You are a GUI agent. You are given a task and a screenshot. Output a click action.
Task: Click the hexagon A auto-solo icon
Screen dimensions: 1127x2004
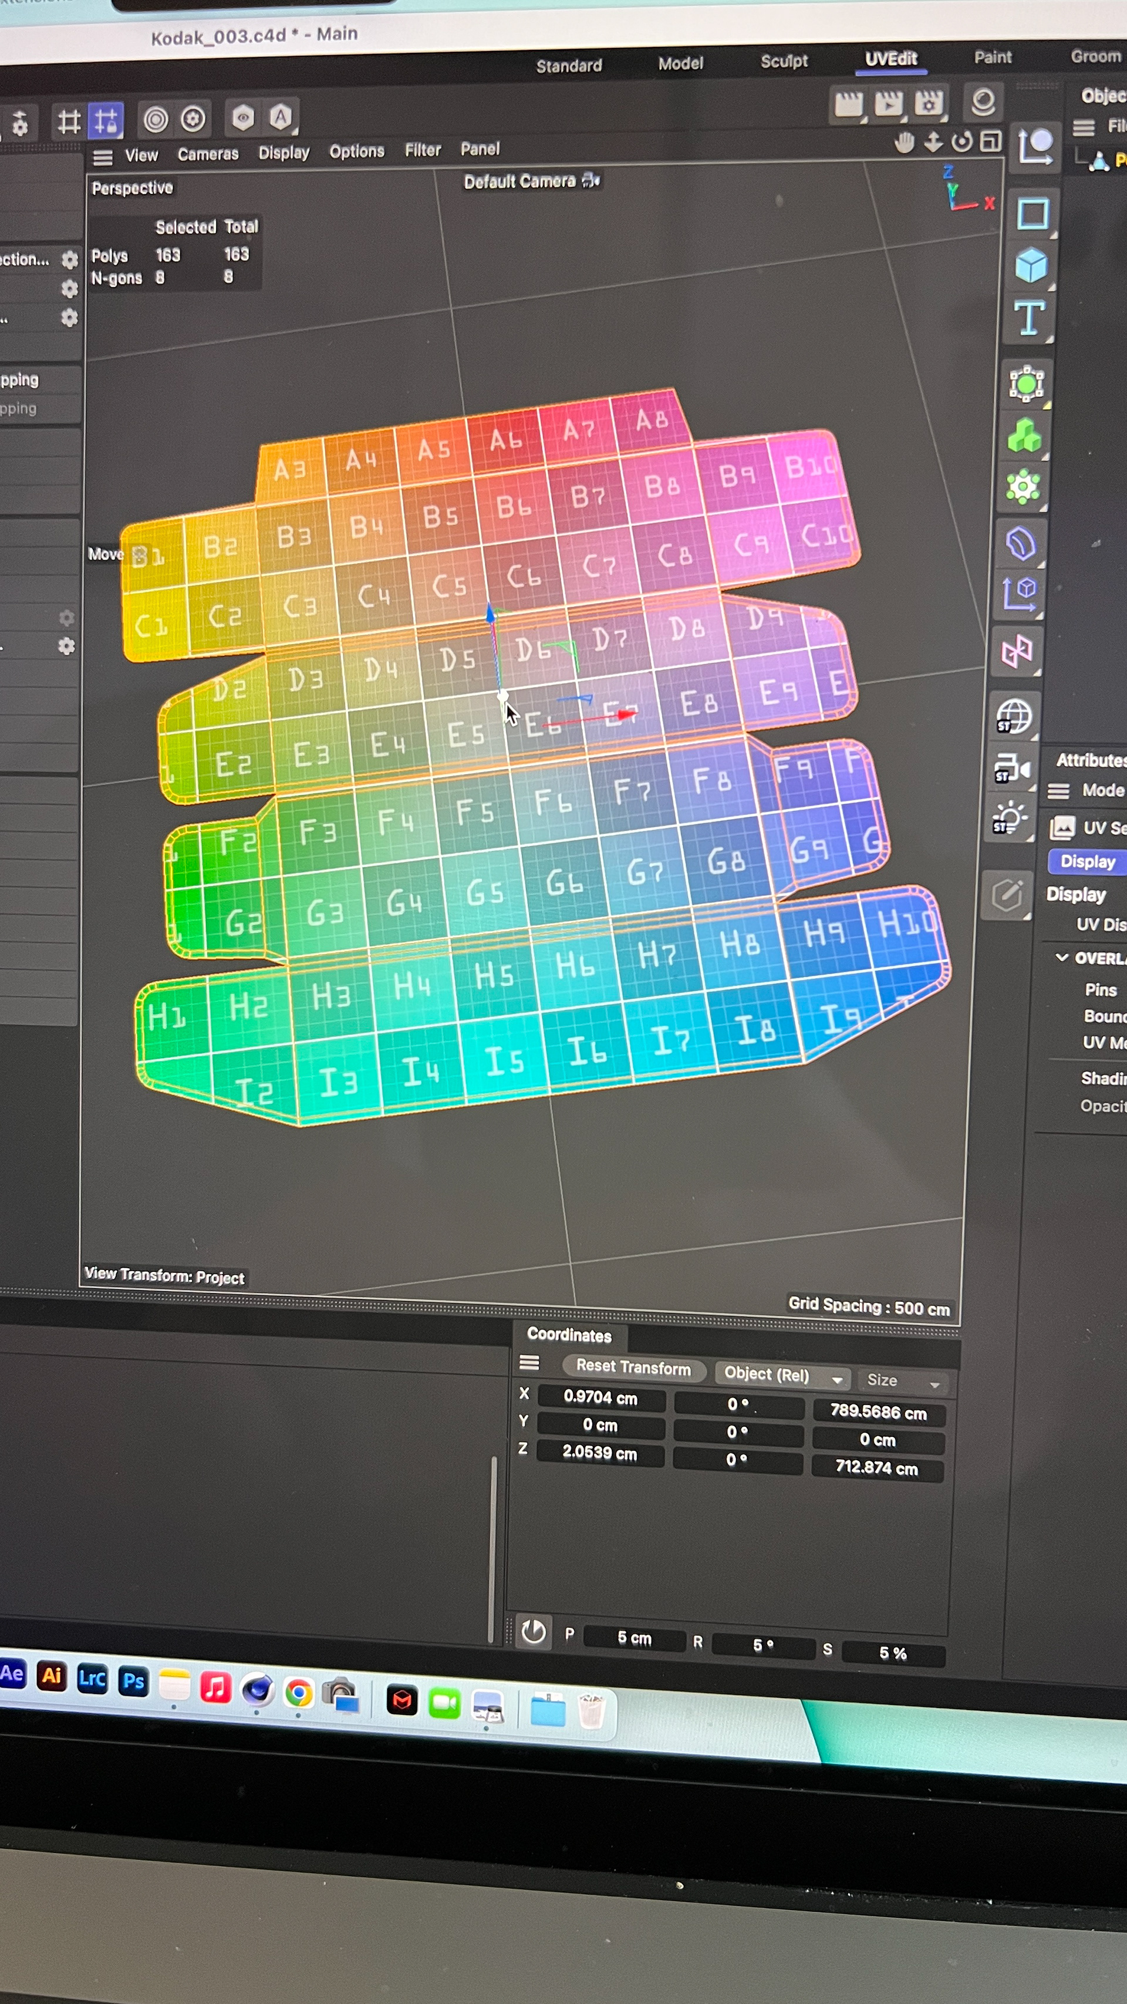281,117
